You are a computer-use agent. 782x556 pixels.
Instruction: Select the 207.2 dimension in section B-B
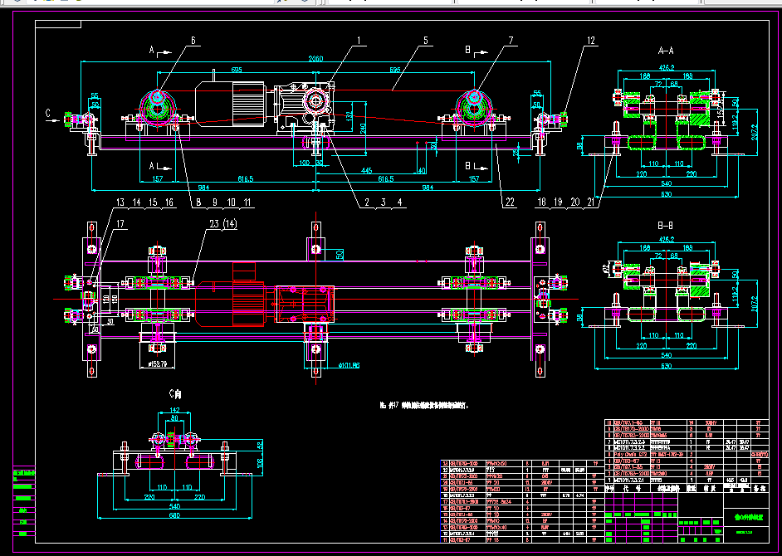click(x=754, y=304)
